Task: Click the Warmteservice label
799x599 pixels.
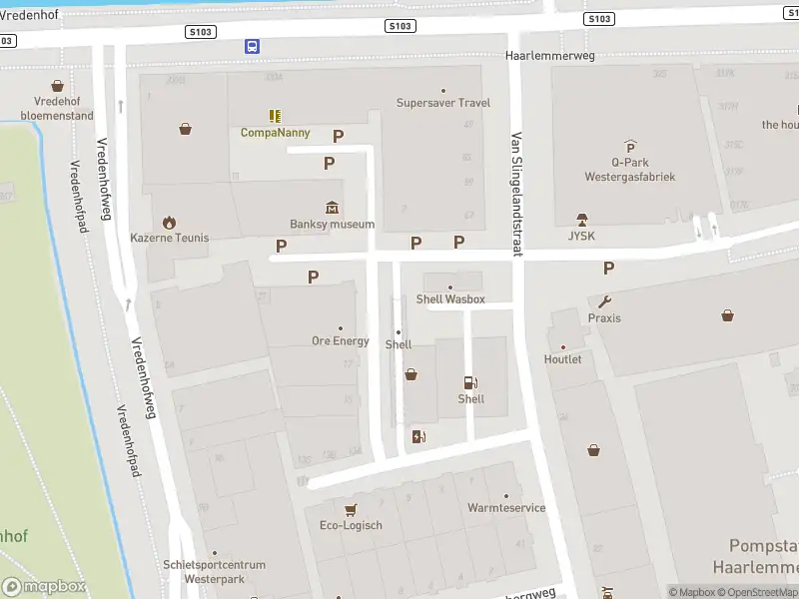Action: pyautogui.click(x=506, y=508)
